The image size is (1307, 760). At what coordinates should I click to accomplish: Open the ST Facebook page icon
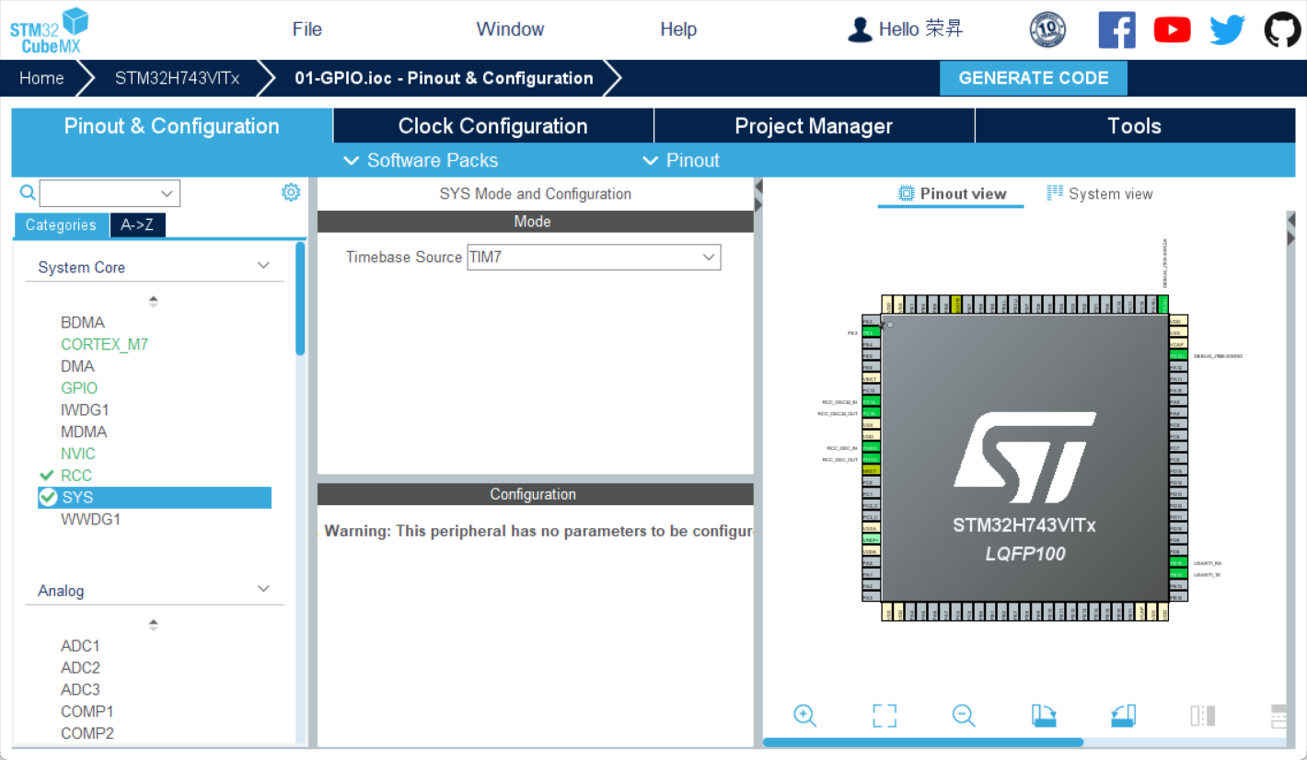[x=1116, y=29]
